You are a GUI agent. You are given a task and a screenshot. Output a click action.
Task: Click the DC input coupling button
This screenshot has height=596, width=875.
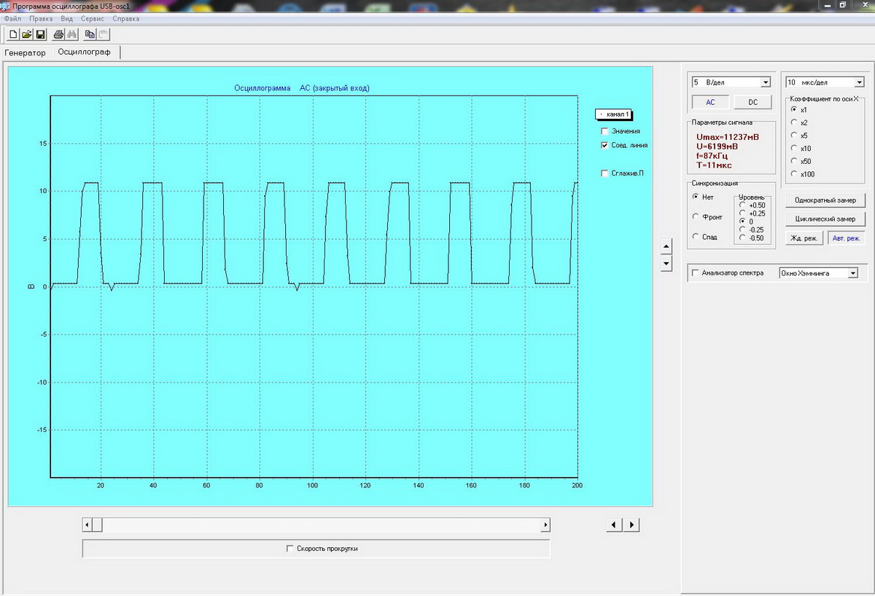pos(752,103)
